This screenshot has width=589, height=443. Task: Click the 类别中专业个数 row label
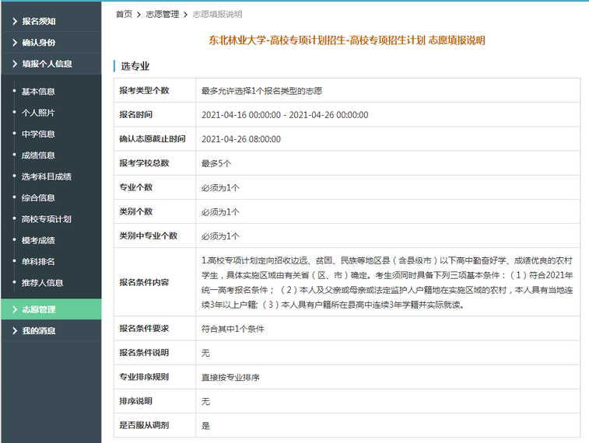[149, 236]
